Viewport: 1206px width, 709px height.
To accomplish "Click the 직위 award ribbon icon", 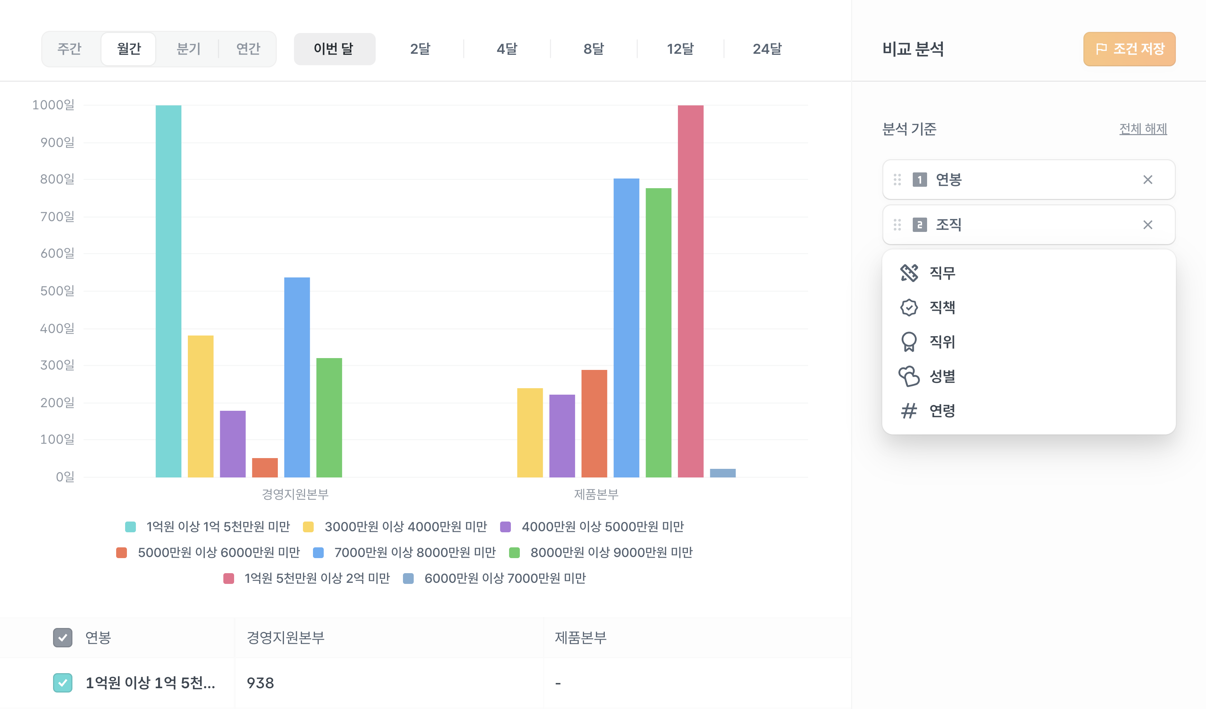I will pos(909,342).
